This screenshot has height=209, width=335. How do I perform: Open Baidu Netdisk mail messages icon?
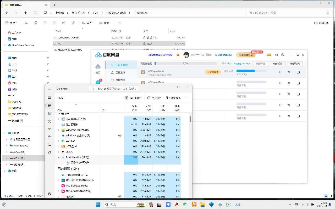pos(276,55)
